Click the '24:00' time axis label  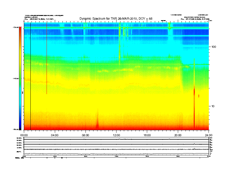coord(209,135)
